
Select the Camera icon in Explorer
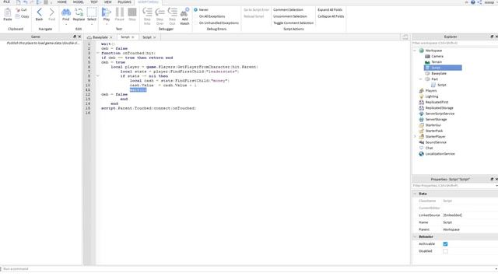click(x=427, y=56)
